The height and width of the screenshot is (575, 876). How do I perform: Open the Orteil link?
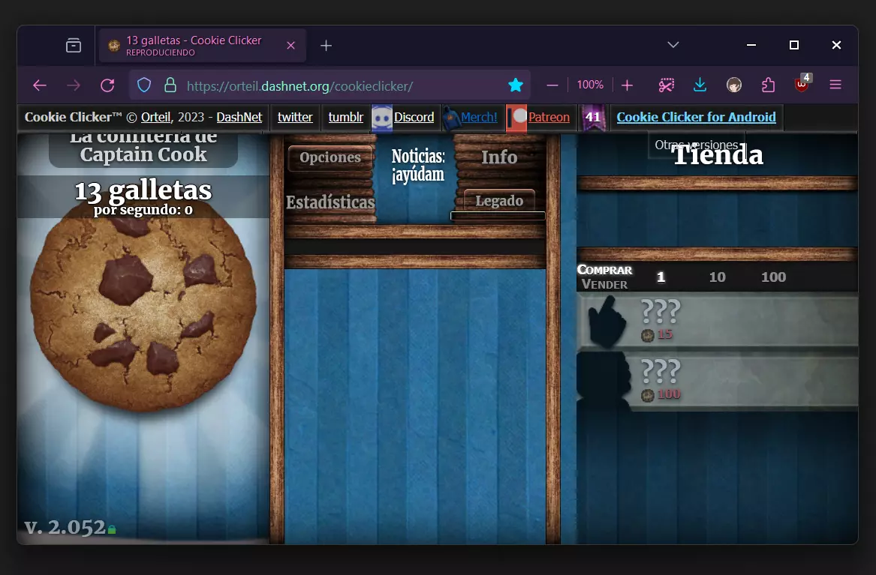point(155,117)
